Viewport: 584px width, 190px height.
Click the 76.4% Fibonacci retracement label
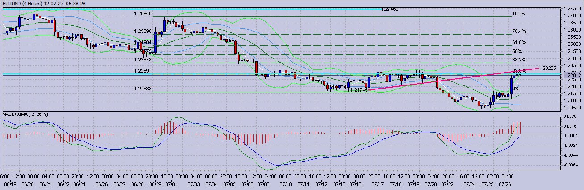point(519,32)
